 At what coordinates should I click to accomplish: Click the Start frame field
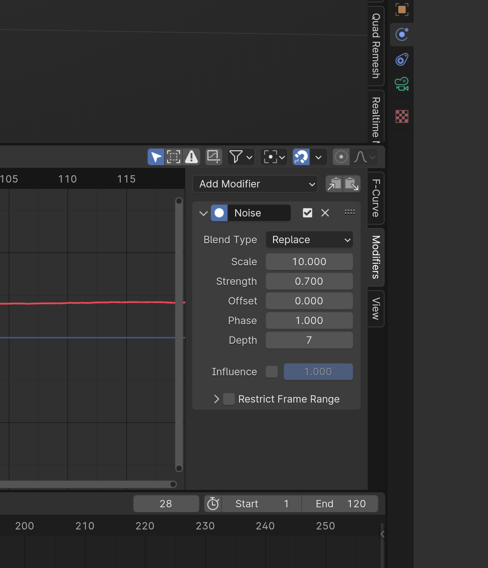262,504
